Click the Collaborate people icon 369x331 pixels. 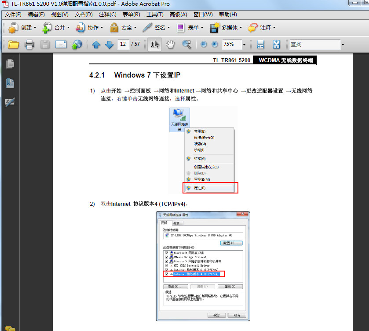point(80,28)
